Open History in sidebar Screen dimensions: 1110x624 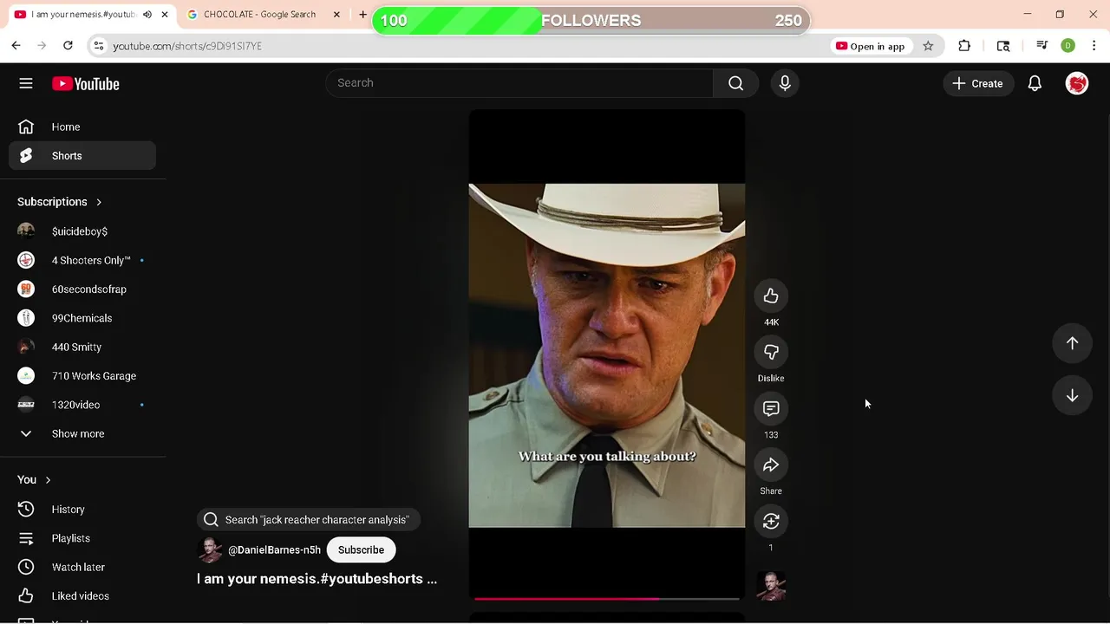[x=82, y=510]
